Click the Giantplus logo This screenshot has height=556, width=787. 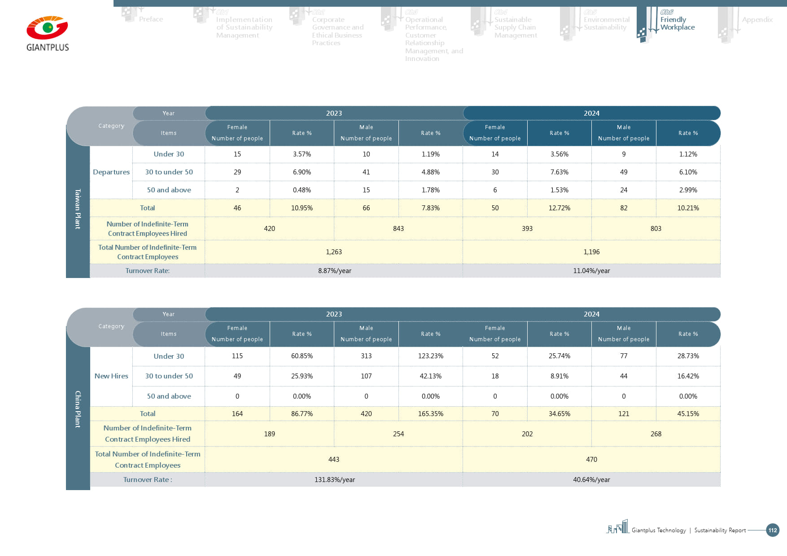48,34
